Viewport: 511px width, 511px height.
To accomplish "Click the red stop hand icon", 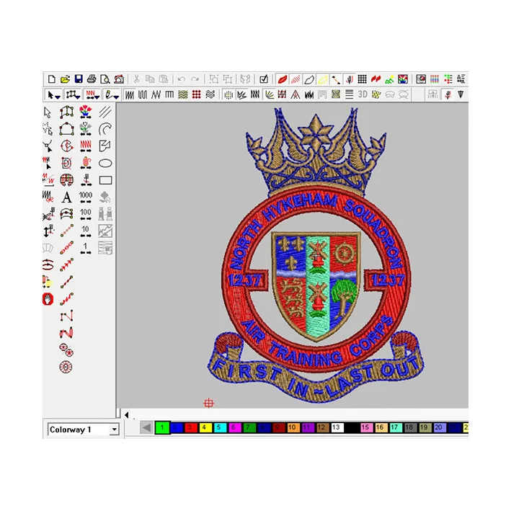I will click(x=48, y=299).
